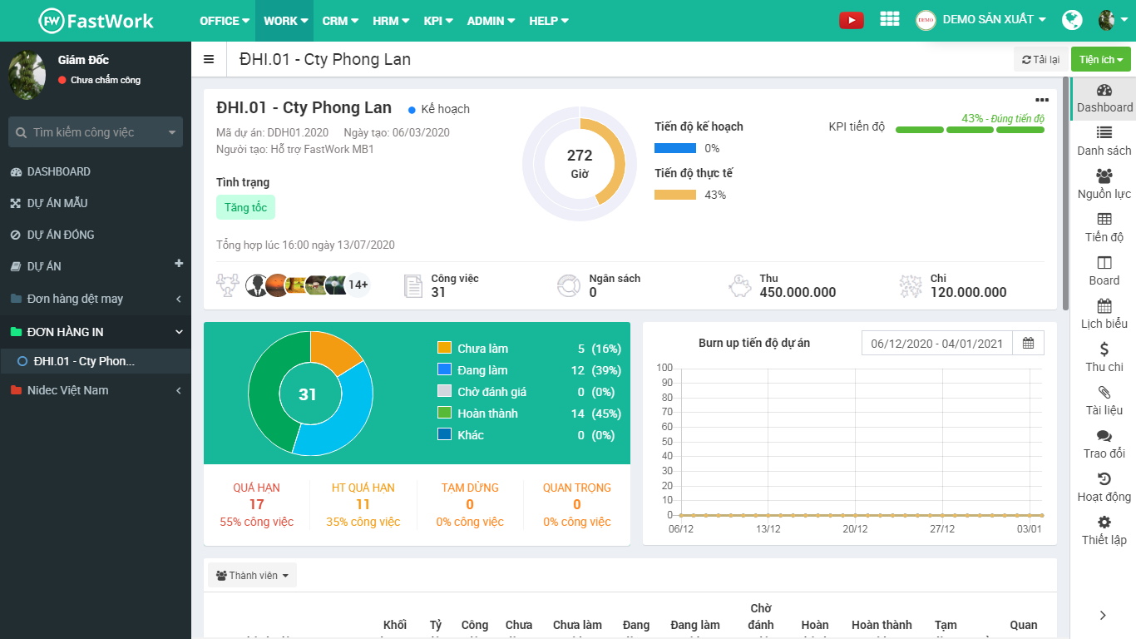Click the vertical page scrollbar
The height and width of the screenshot is (639, 1136).
[x=1065, y=193]
